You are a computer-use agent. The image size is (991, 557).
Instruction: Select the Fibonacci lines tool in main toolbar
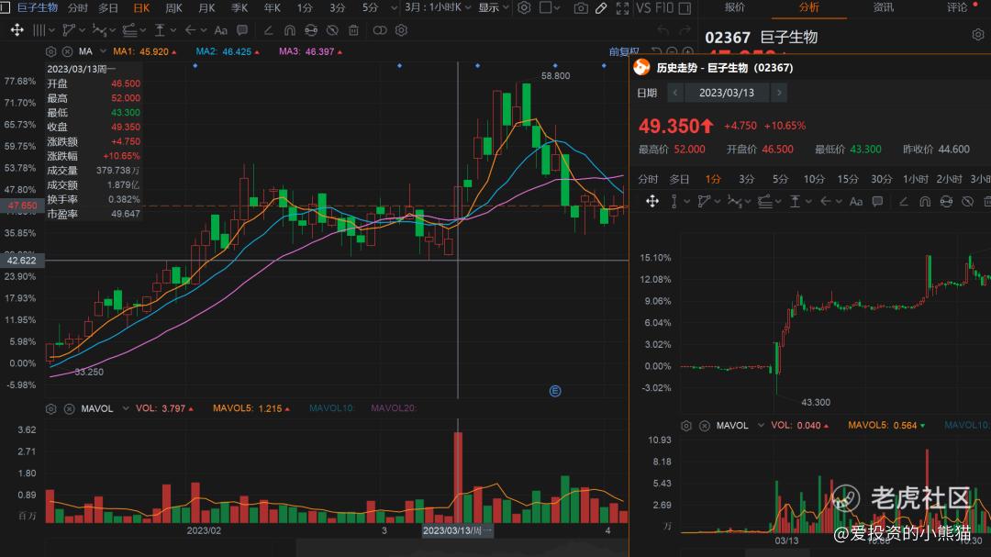coord(130,29)
